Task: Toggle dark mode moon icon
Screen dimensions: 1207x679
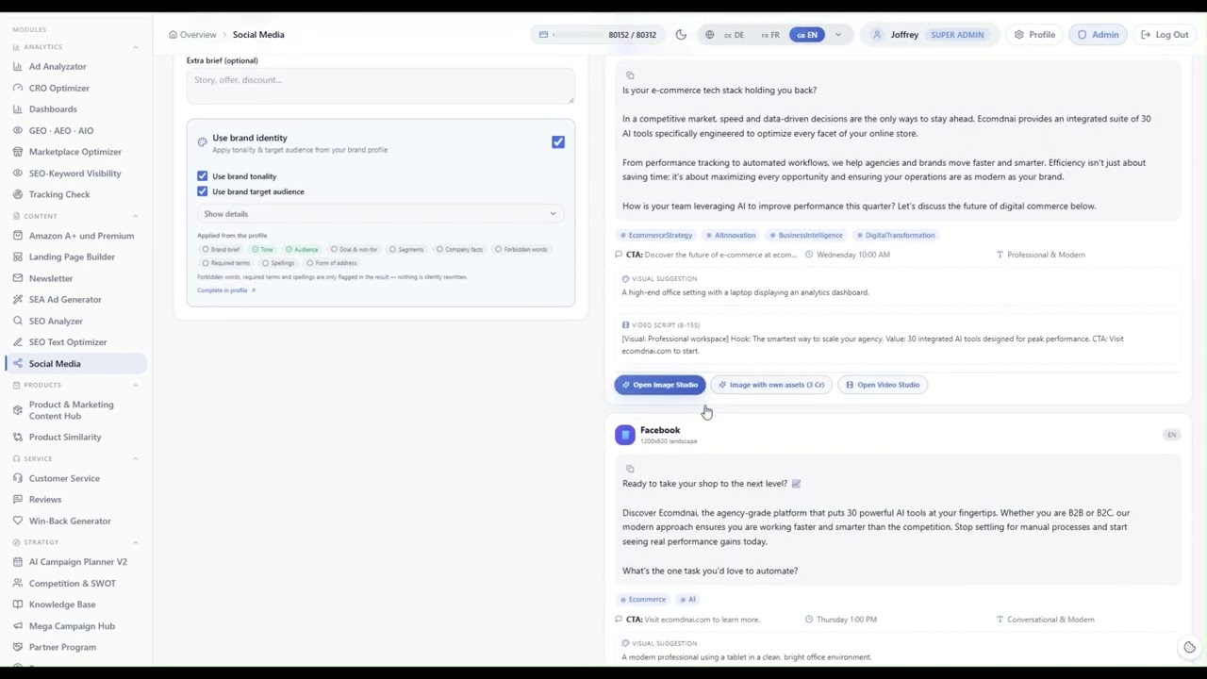Action: point(681,35)
